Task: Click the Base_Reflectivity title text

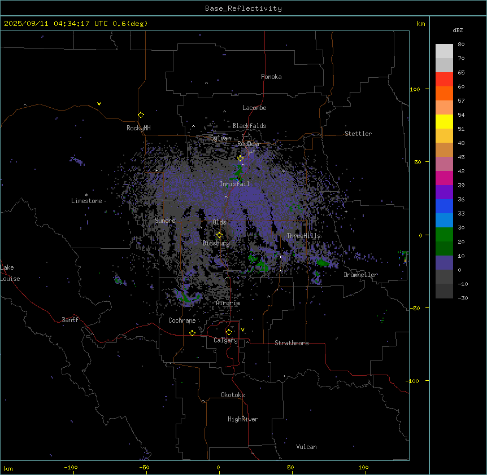Action: point(244,8)
